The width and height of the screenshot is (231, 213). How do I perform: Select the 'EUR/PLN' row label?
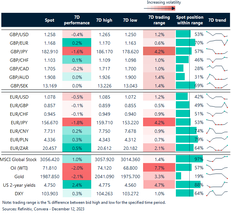pyautogui.click(x=19, y=140)
